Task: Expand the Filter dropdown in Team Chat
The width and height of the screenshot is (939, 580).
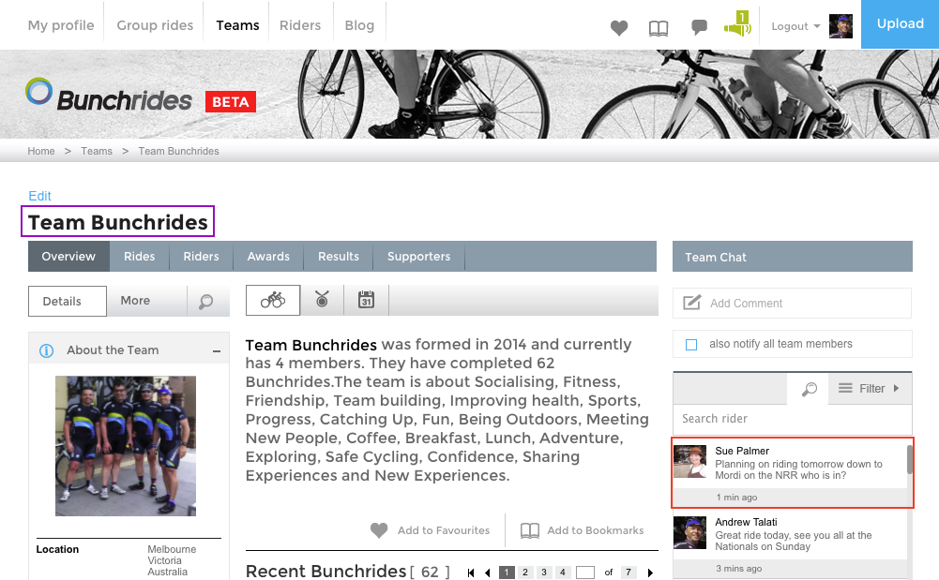Action: (x=870, y=389)
